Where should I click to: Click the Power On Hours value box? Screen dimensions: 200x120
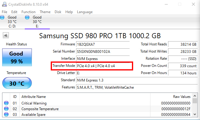tap(183, 73)
